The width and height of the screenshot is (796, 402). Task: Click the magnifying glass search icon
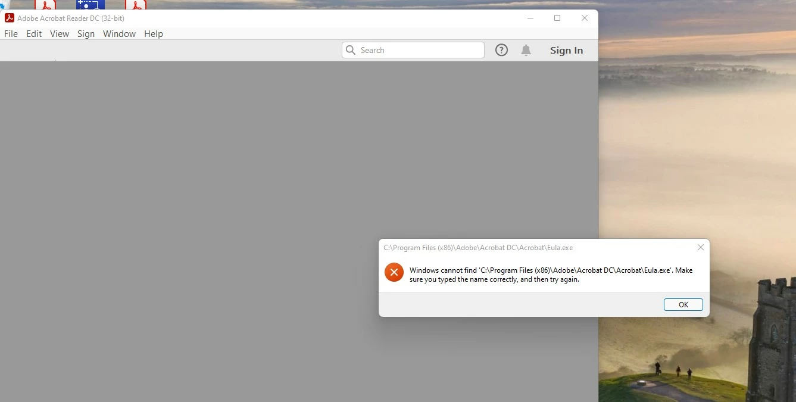click(x=351, y=50)
